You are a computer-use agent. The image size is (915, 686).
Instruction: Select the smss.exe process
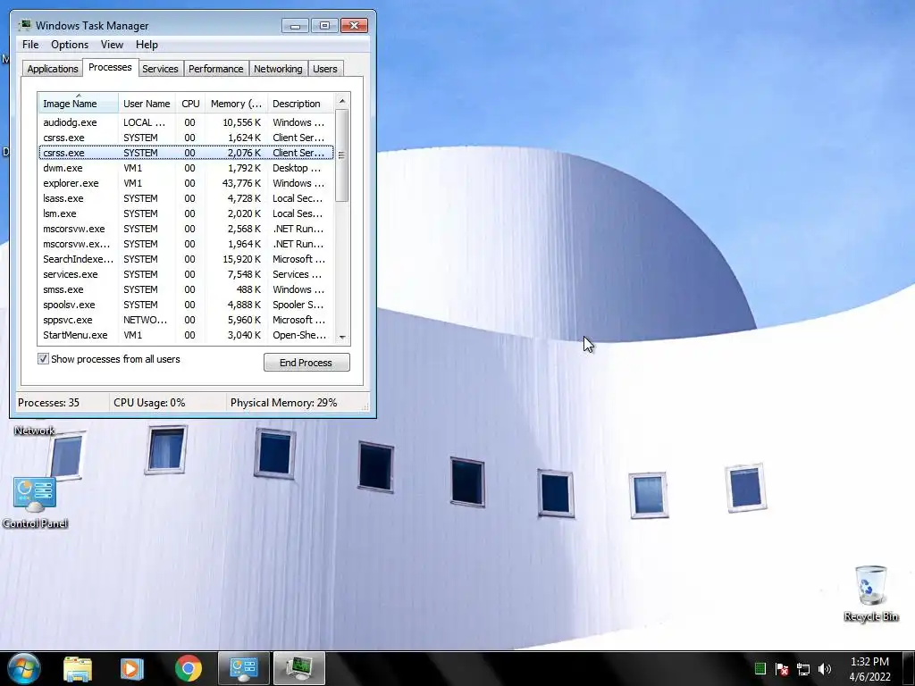click(186, 289)
